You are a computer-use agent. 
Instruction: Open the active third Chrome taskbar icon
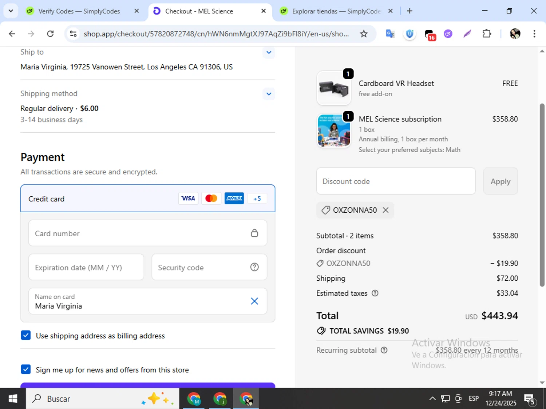click(x=246, y=399)
